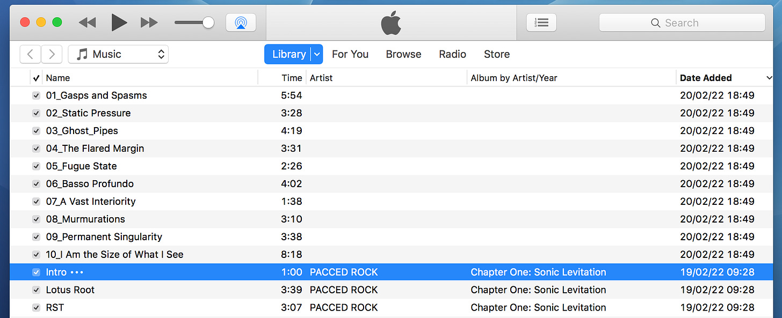Click Chapter One: Sonic Levitation on RST row
This screenshot has height=318, width=782.
[x=538, y=308]
